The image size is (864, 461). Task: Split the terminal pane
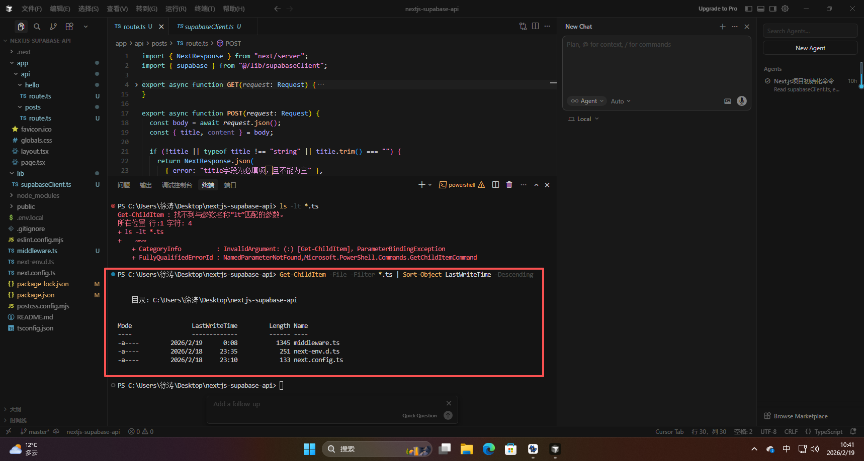coord(495,185)
